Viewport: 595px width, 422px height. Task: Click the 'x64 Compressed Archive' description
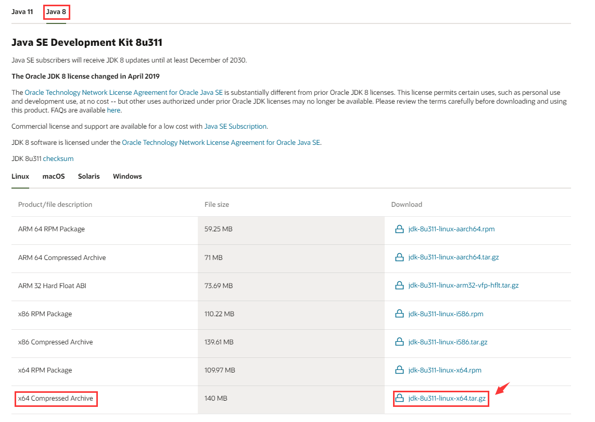[x=55, y=398]
